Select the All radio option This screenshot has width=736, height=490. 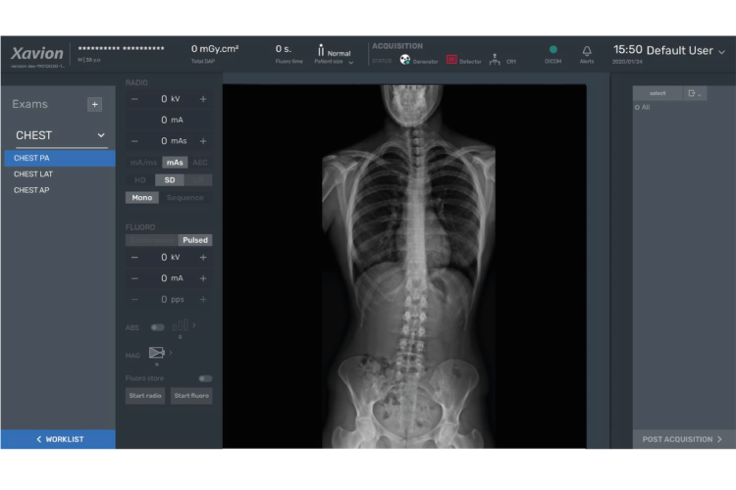642,108
